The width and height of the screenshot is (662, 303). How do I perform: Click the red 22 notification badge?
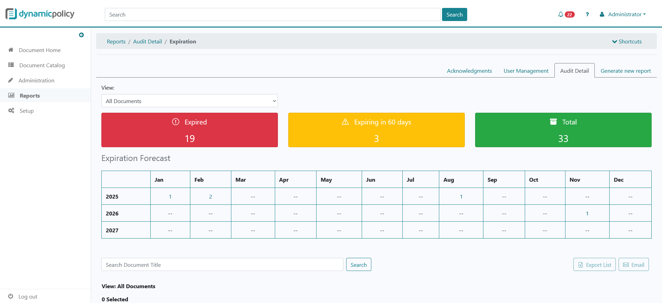tap(570, 14)
